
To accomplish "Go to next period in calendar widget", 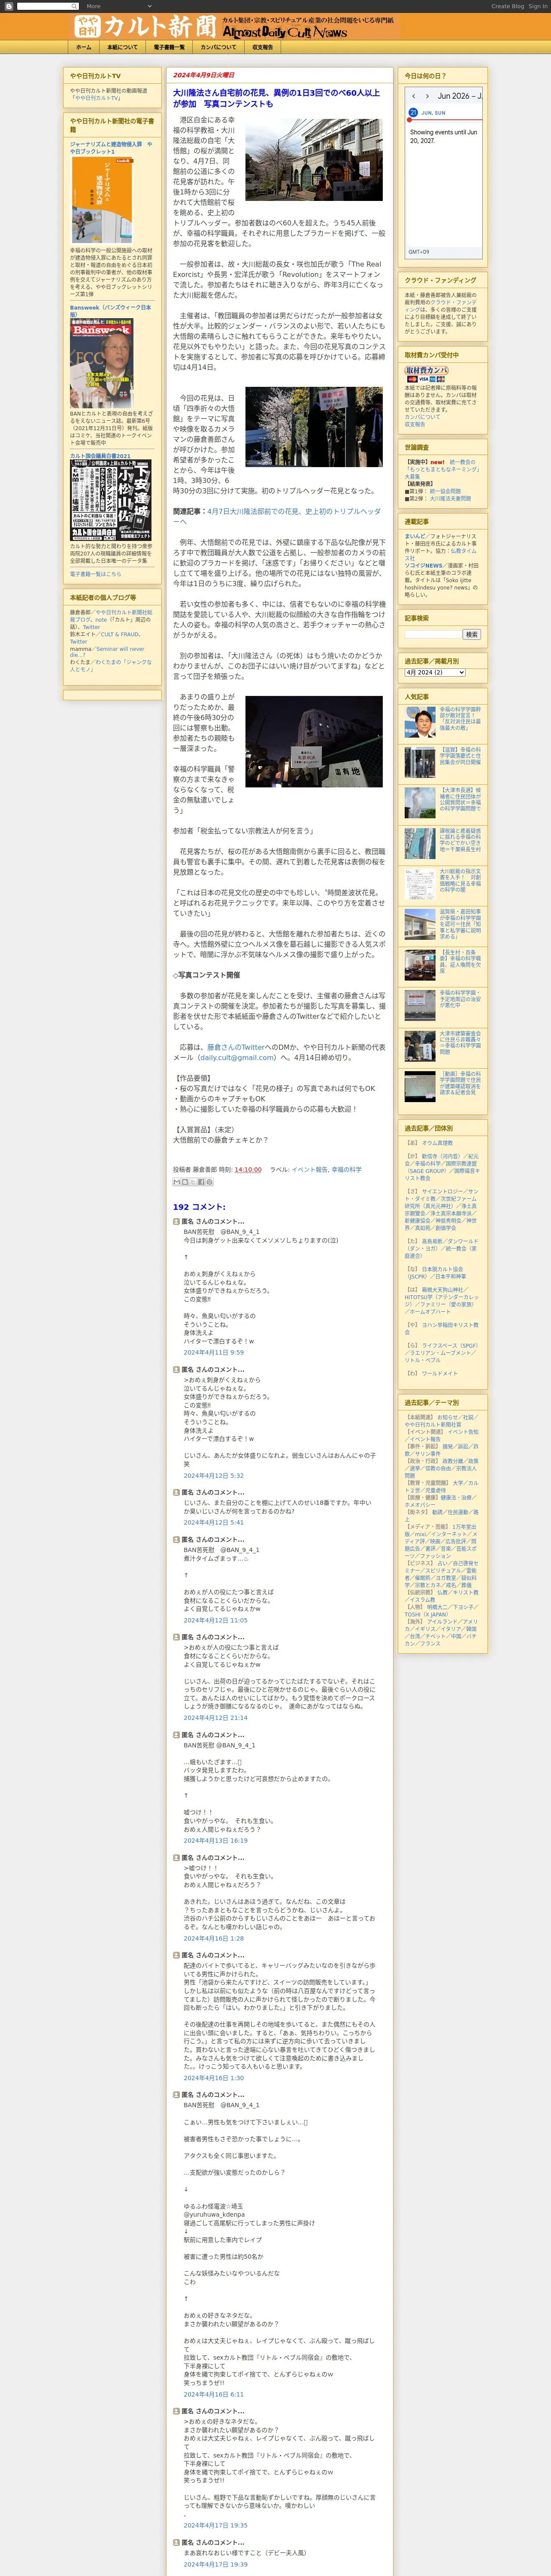I will [x=428, y=96].
